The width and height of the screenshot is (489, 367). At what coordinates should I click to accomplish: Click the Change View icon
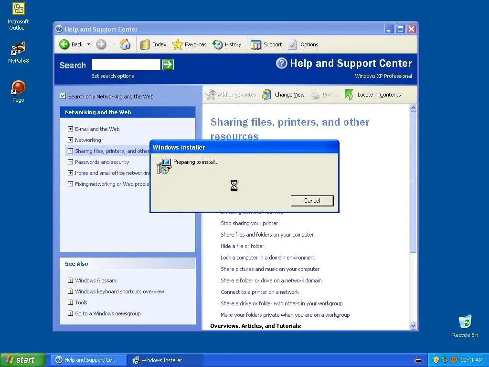coord(266,95)
